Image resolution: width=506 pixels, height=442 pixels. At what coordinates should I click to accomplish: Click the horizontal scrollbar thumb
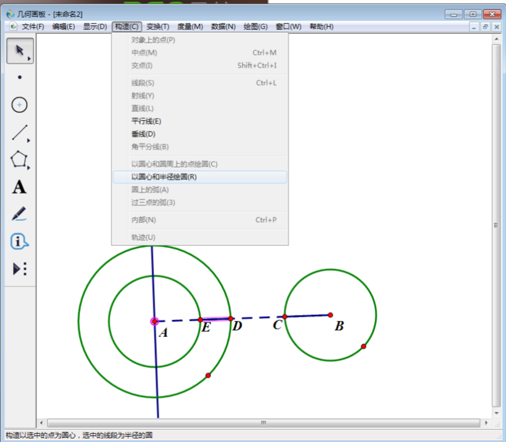coord(264,423)
